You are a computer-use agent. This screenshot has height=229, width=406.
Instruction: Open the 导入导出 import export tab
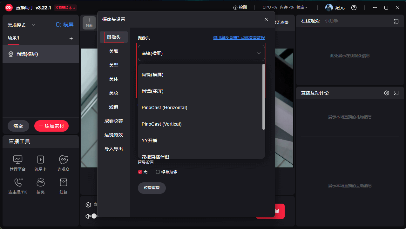pos(114,149)
